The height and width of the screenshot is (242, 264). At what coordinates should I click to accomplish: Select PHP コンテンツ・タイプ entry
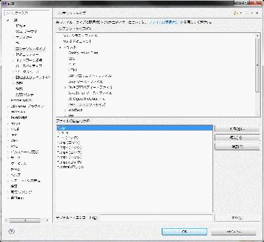click(87, 105)
